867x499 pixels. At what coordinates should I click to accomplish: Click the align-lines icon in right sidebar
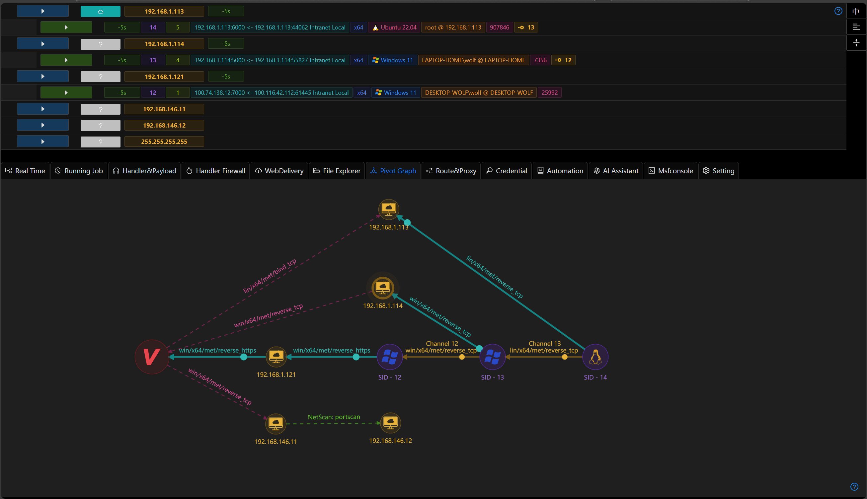856,27
